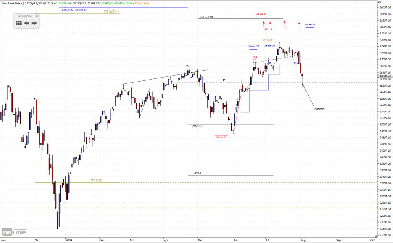This screenshot has width=393, height=243.
Task: Click the XXP label above price axis
Action: pos(380,2)
